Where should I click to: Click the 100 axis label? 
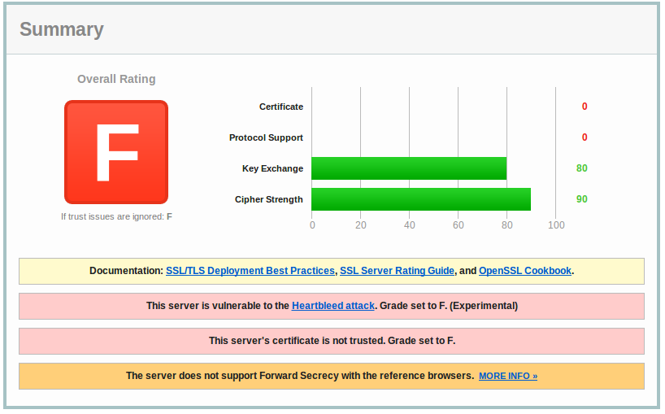pos(556,225)
